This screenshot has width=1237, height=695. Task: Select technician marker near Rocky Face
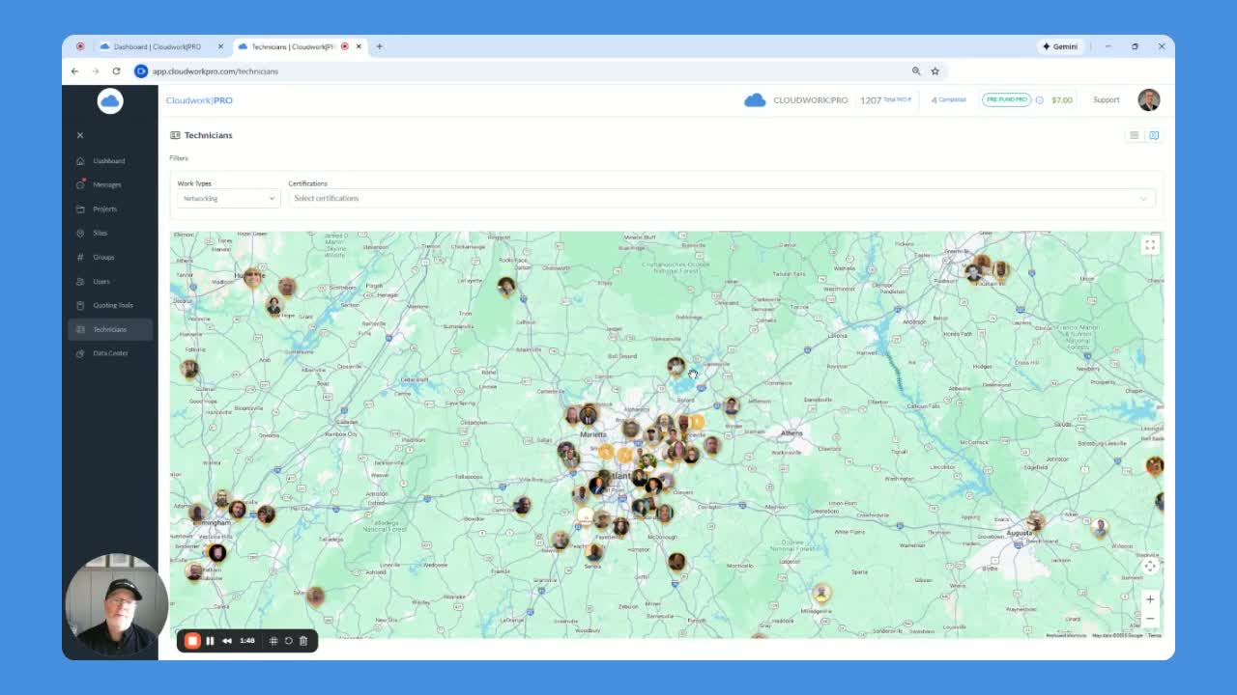click(x=505, y=285)
